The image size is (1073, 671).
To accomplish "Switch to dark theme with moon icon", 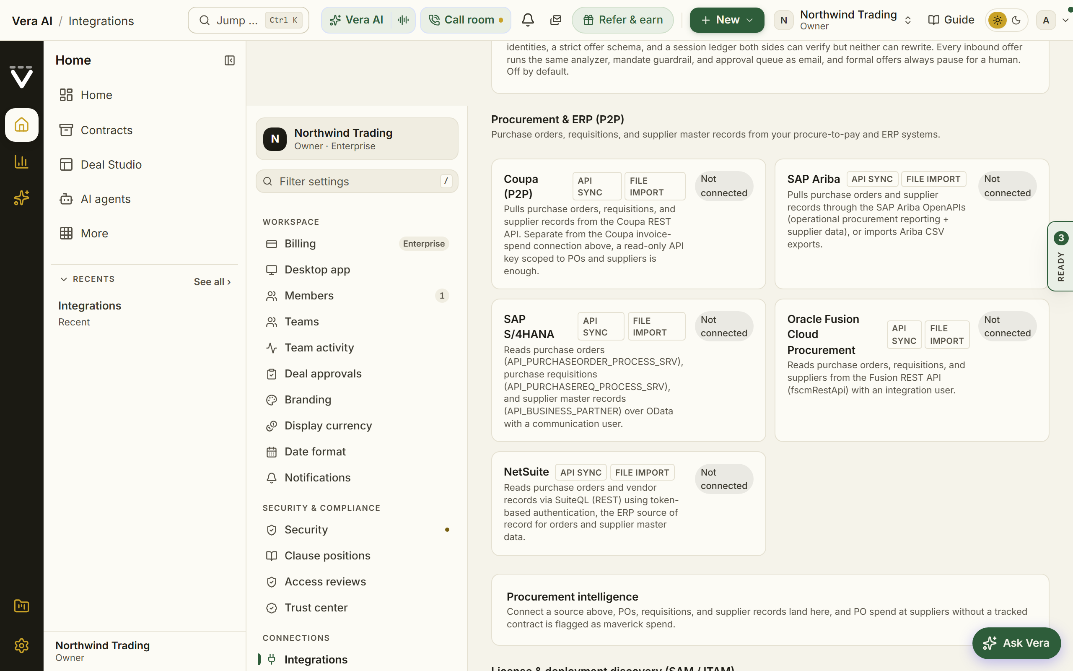I will click(x=1016, y=20).
